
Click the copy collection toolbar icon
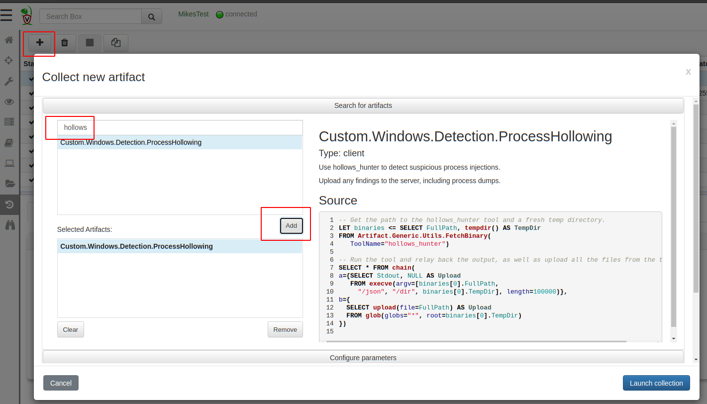click(x=116, y=43)
